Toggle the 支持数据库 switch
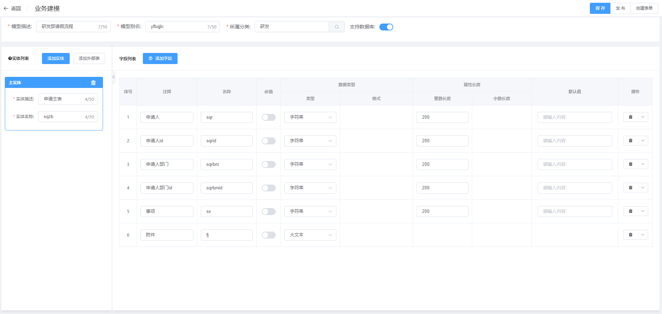 [386, 27]
